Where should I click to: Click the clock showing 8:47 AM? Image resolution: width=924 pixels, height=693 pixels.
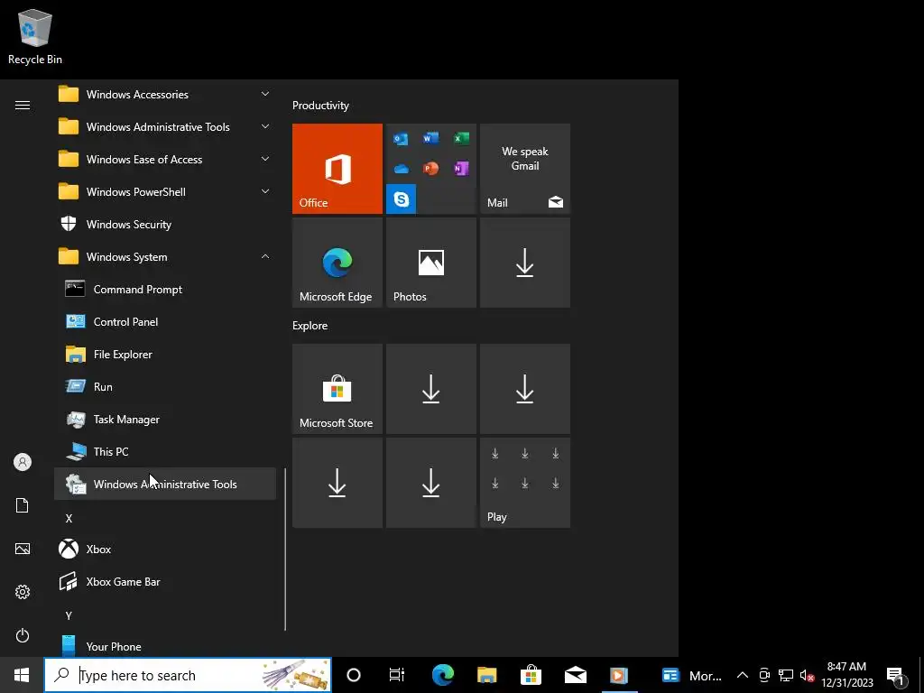coord(846,675)
